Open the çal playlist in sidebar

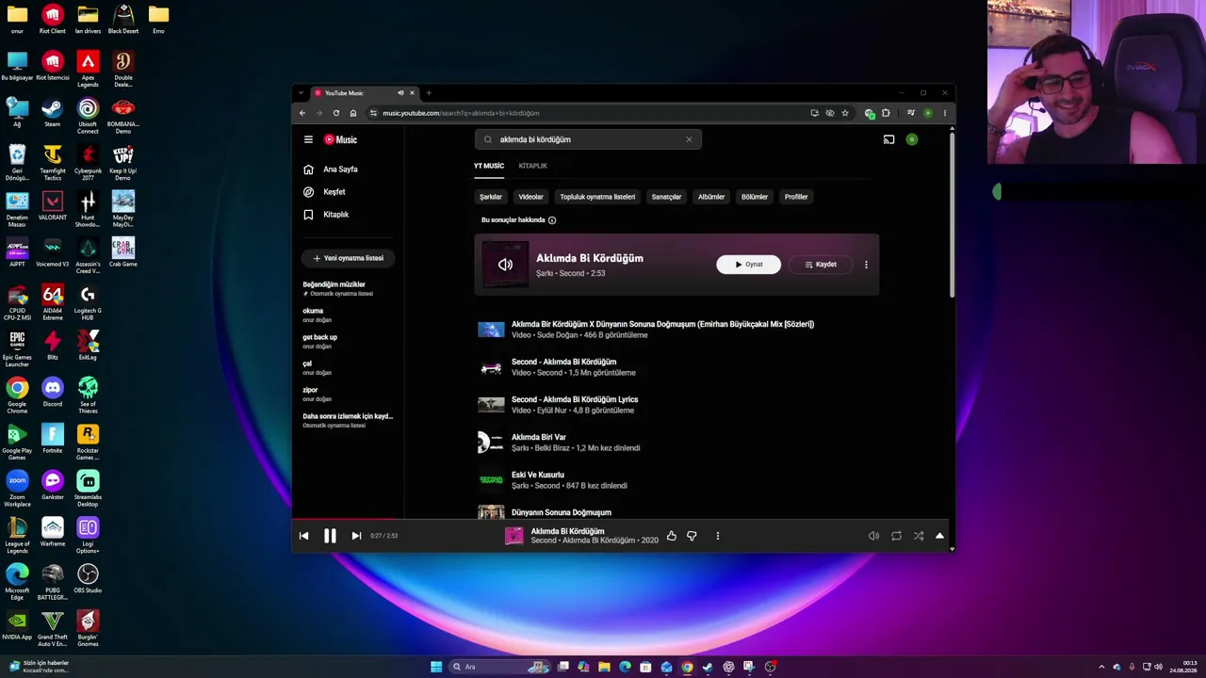click(317, 367)
